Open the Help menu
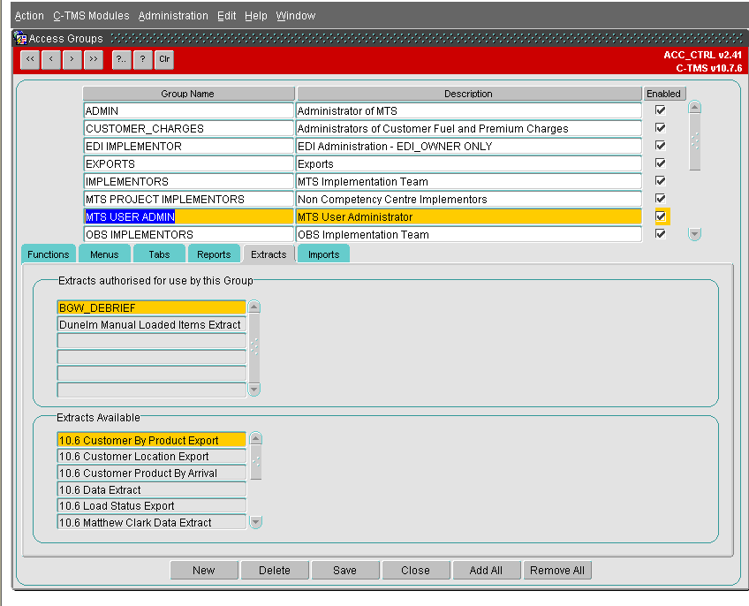 tap(256, 16)
